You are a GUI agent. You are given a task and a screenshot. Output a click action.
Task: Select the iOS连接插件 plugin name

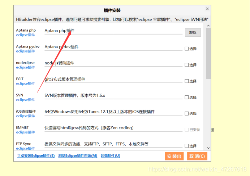point(26,111)
